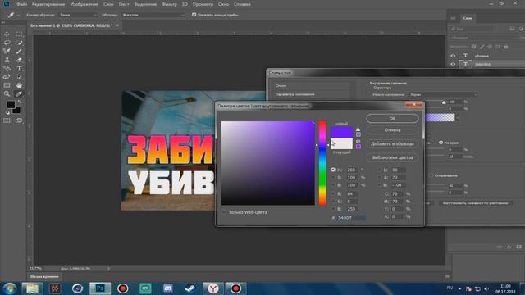
Task: Select the Rectangle shape tool
Action: [x=7, y=85]
